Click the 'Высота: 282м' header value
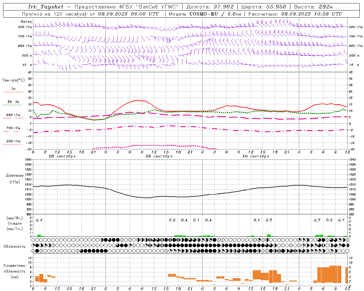364x291 pixels. [x=313, y=7]
